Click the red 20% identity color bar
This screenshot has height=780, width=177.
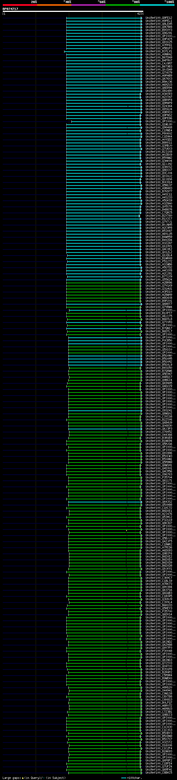click(20, 5)
